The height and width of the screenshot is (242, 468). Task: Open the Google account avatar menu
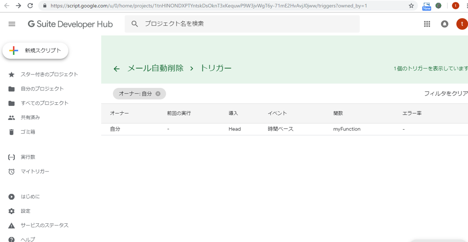coord(462,24)
